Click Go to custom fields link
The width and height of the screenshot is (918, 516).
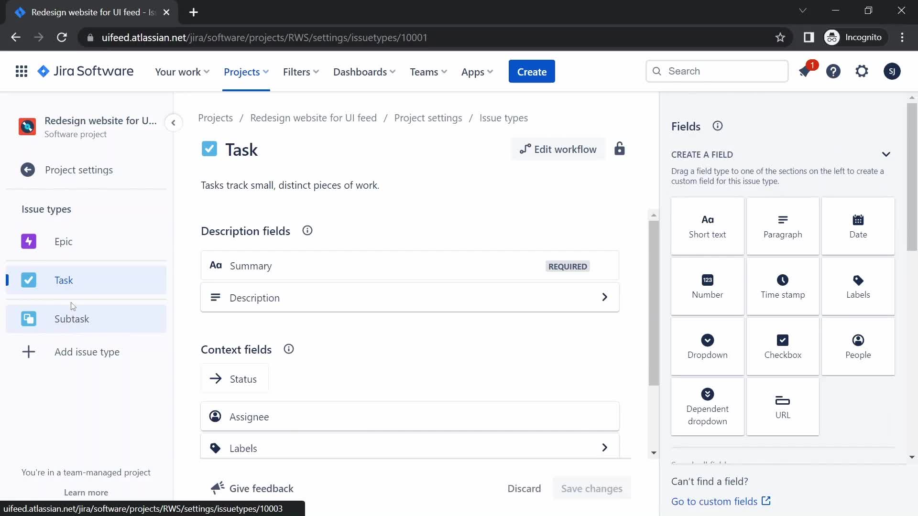coord(721,502)
